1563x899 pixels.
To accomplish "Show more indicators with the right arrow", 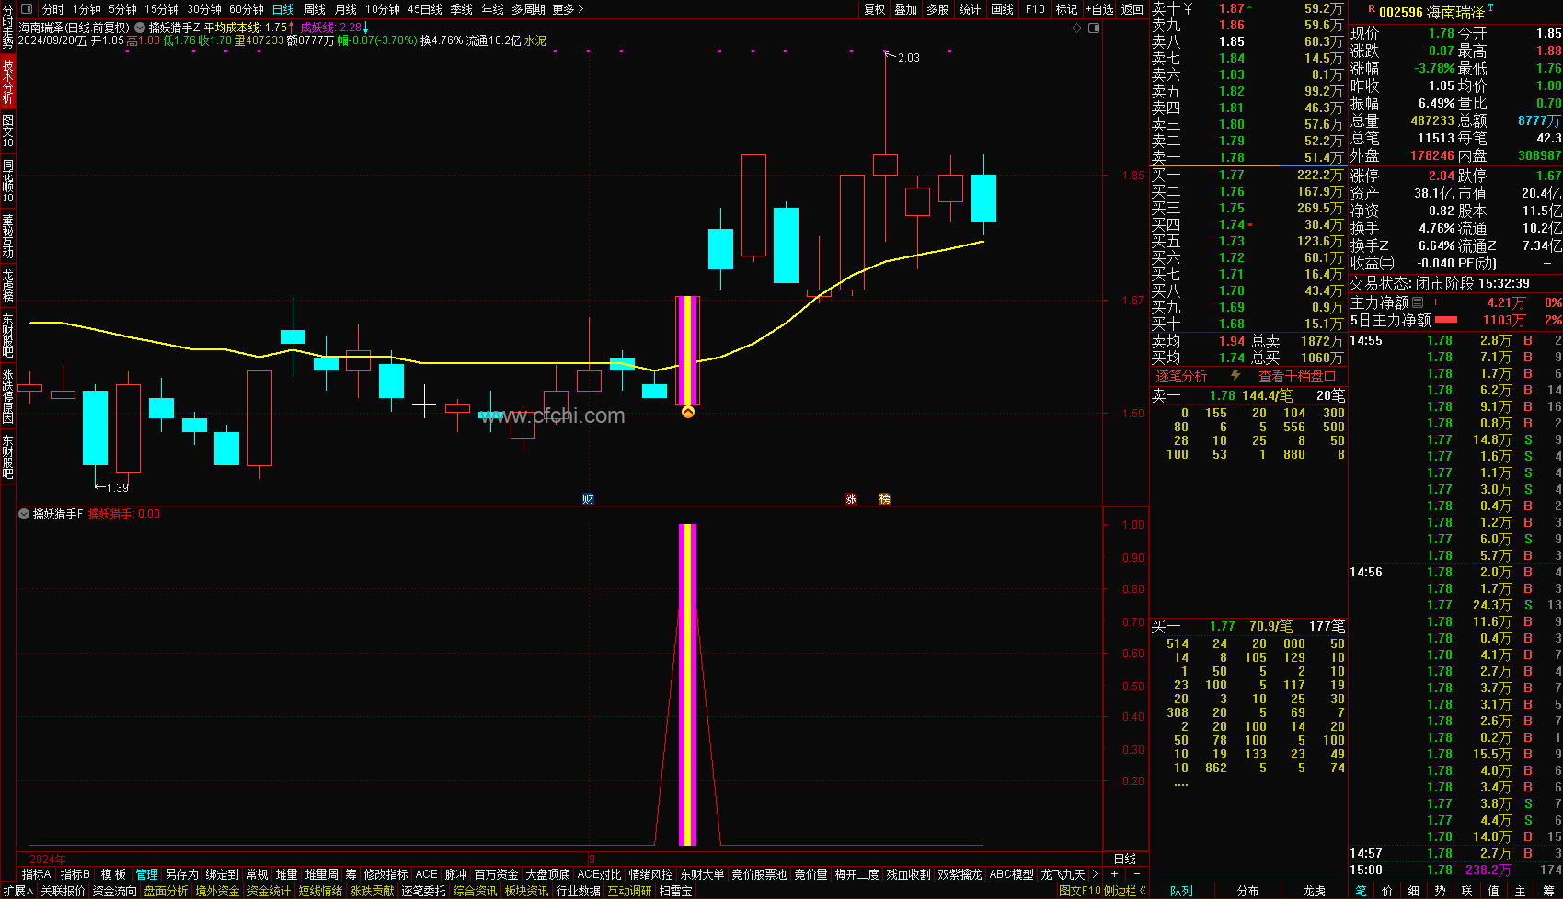I will [1095, 874].
